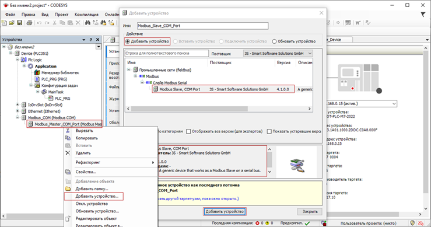Click the red error count icon in status bar

point(258,223)
